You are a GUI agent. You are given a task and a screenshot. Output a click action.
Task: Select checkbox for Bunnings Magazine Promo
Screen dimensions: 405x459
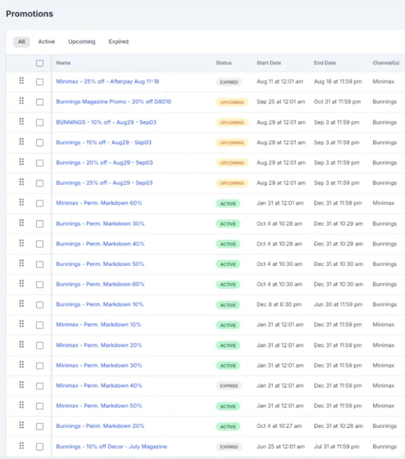(39, 102)
